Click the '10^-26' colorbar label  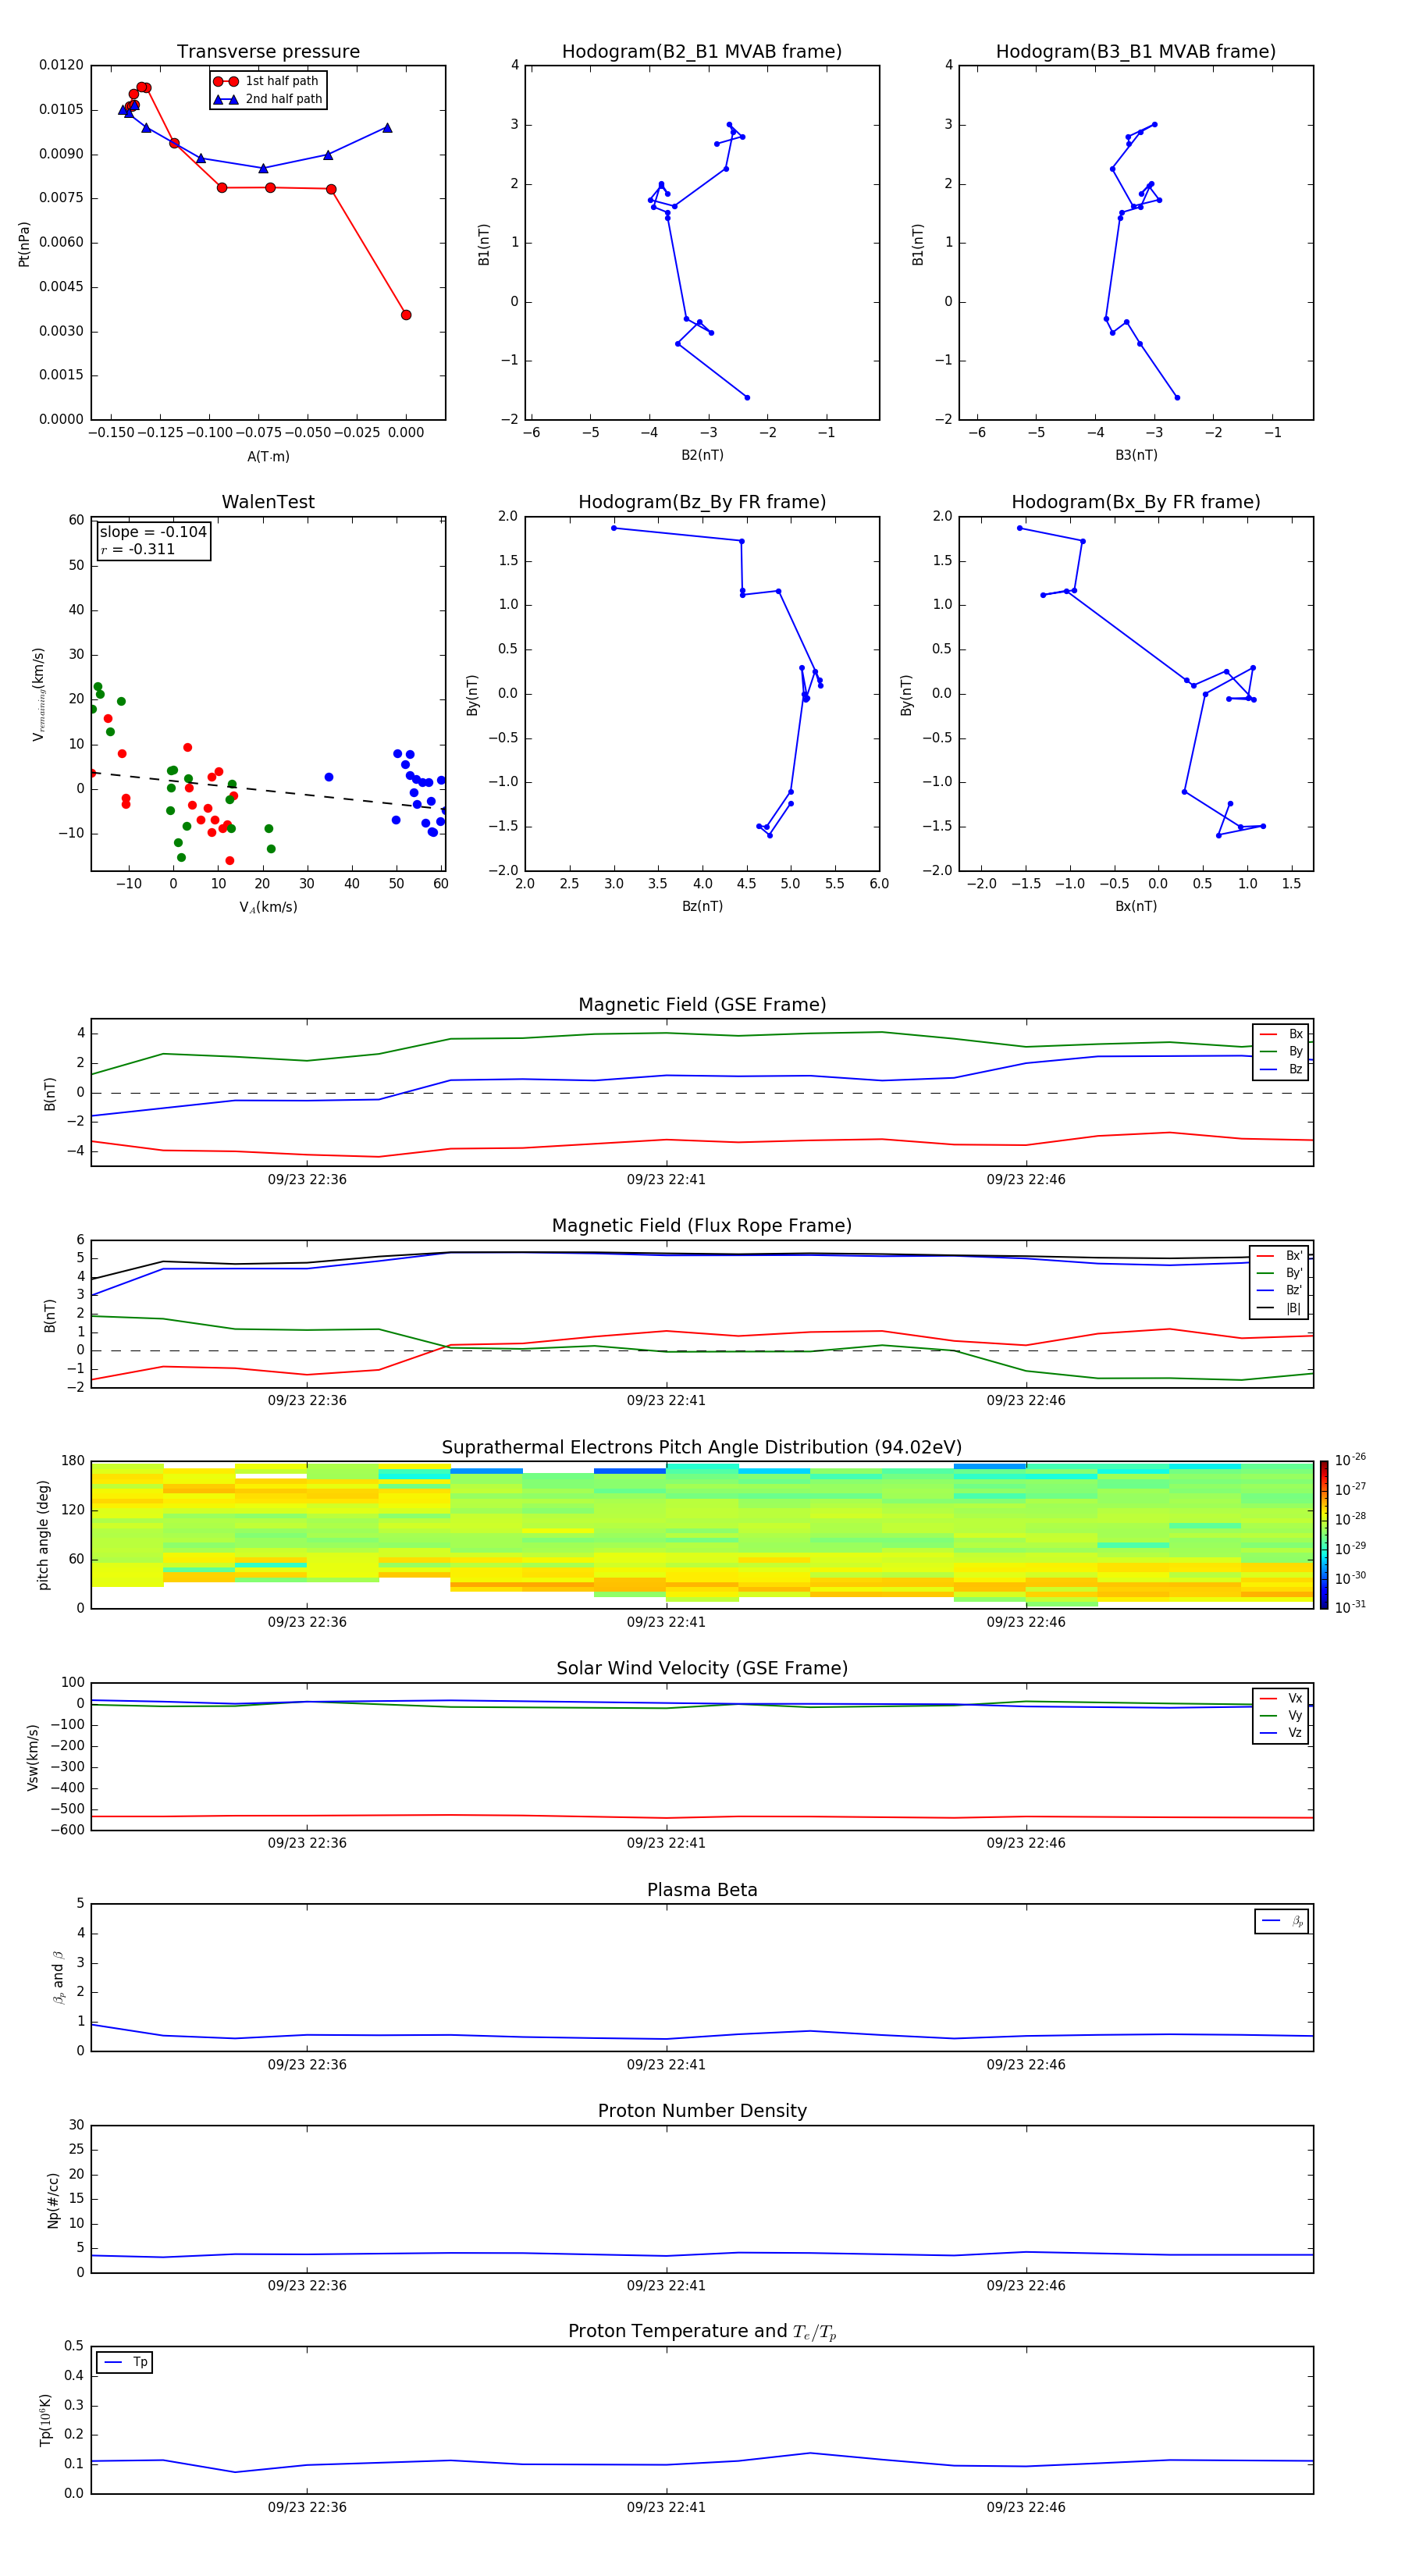point(1350,1460)
